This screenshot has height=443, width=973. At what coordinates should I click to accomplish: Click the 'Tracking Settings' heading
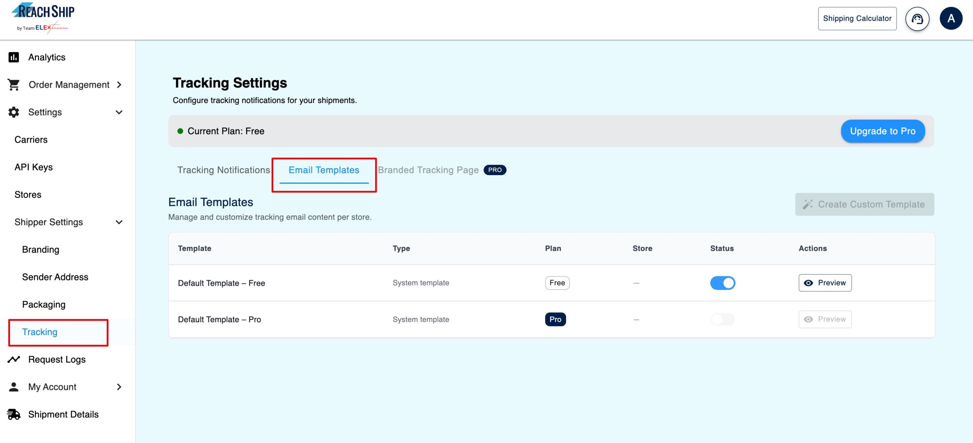(230, 83)
